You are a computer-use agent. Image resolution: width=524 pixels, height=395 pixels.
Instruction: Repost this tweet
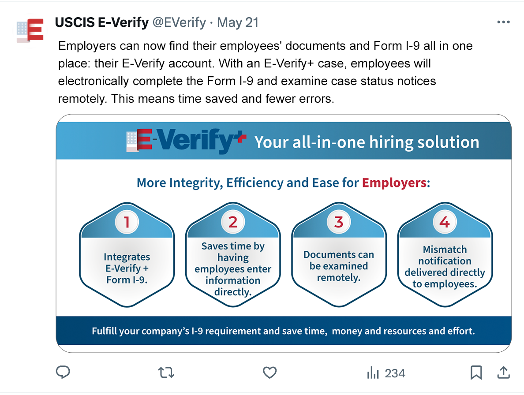click(x=166, y=373)
